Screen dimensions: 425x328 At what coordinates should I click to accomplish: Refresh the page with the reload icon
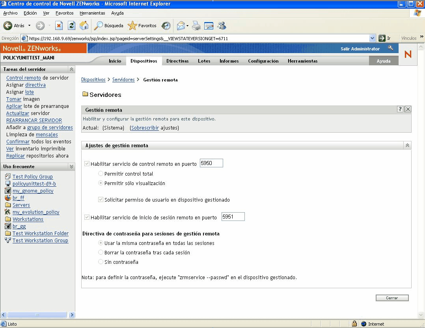72,26
